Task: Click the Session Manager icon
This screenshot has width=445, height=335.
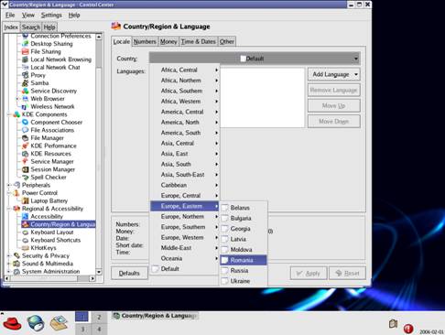Action: click(26, 169)
